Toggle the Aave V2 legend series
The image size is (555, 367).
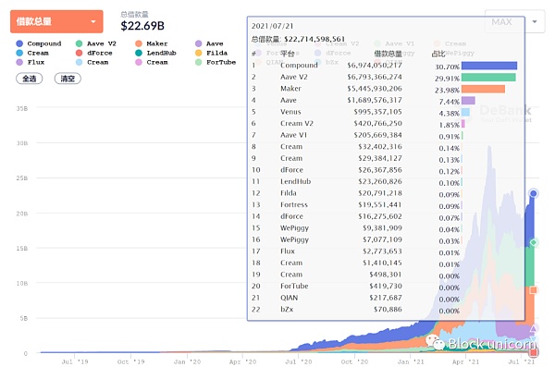[x=96, y=43]
